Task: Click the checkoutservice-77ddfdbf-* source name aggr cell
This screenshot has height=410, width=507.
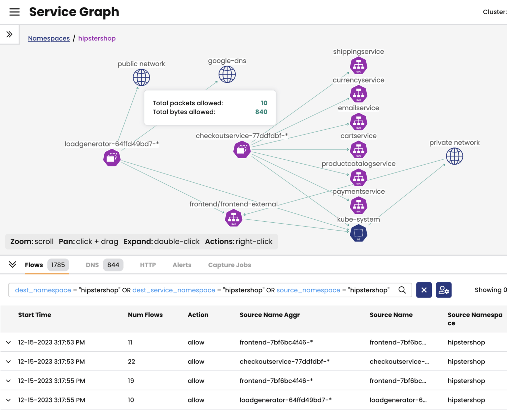Action: tap(285, 362)
